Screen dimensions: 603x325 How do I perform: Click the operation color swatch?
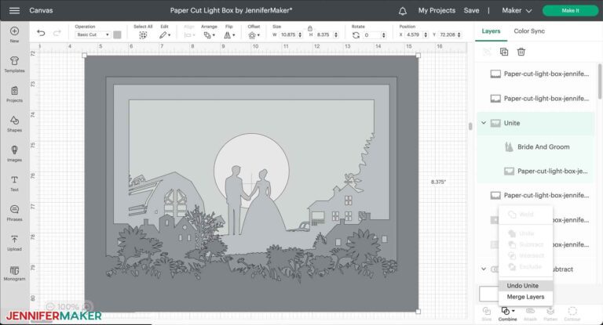[x=117, y=34]
